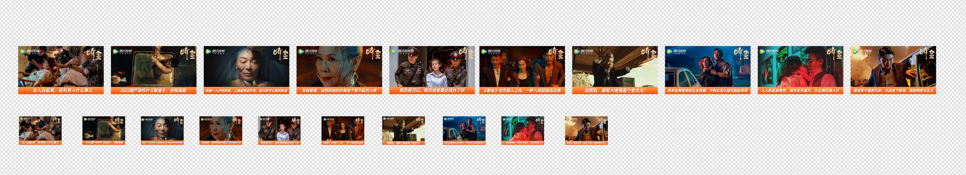Click Tencent Video logo on large tied-woman banner
This screenshot has height=175, width=966.
(30, 52)
